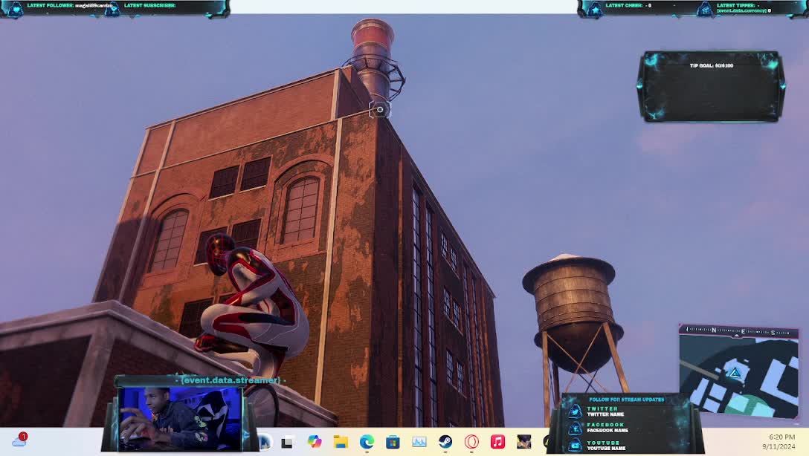Open Opera browser from the taskbar
This screenshot has width=809, height=456.
point(471,442)
